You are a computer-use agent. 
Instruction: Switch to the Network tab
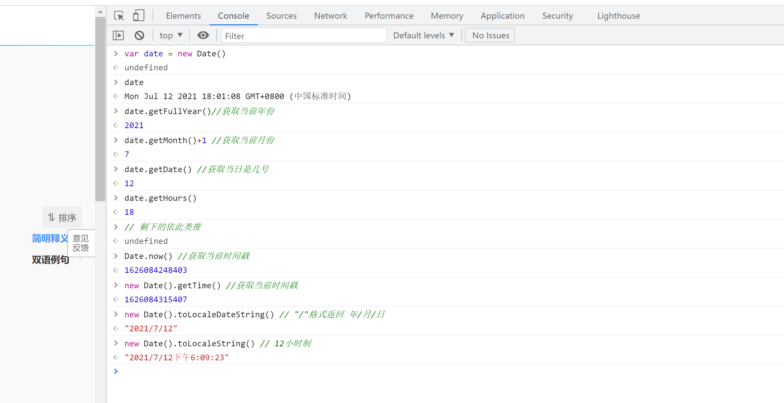330,16
